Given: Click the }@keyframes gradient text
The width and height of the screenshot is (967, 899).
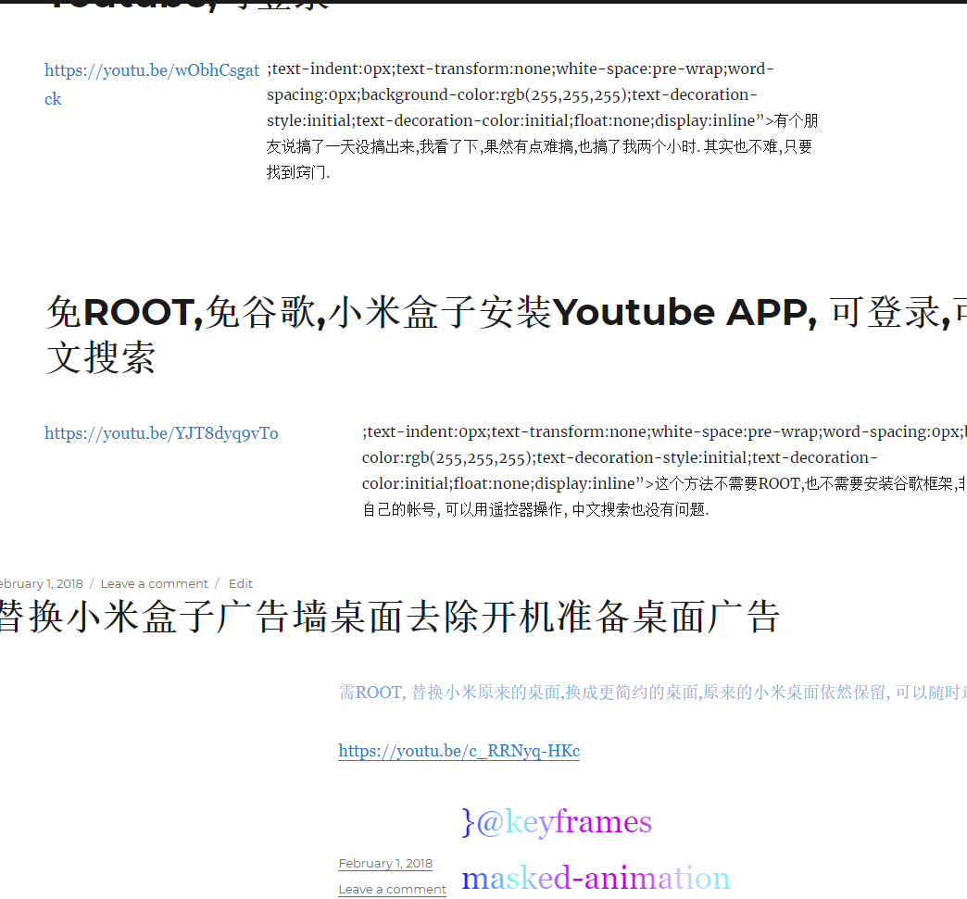Looking at the screenshot, I should pyautogui.click(x=557, y=822).
